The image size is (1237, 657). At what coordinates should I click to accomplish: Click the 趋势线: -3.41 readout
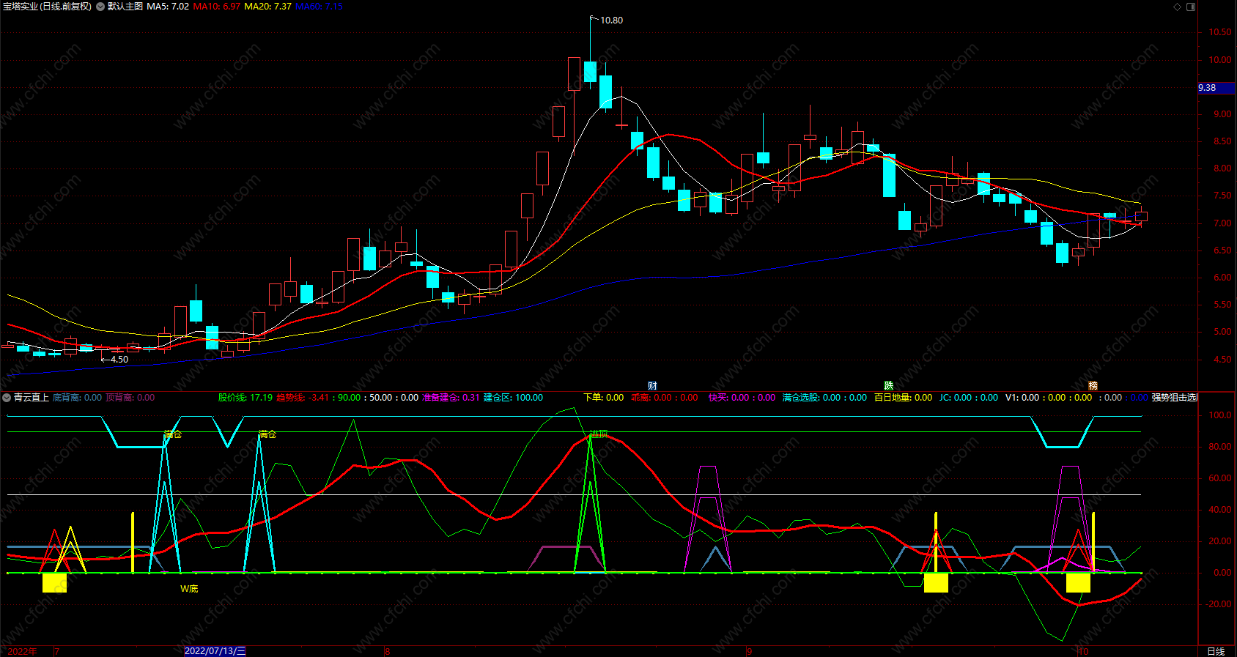(303, 398)
